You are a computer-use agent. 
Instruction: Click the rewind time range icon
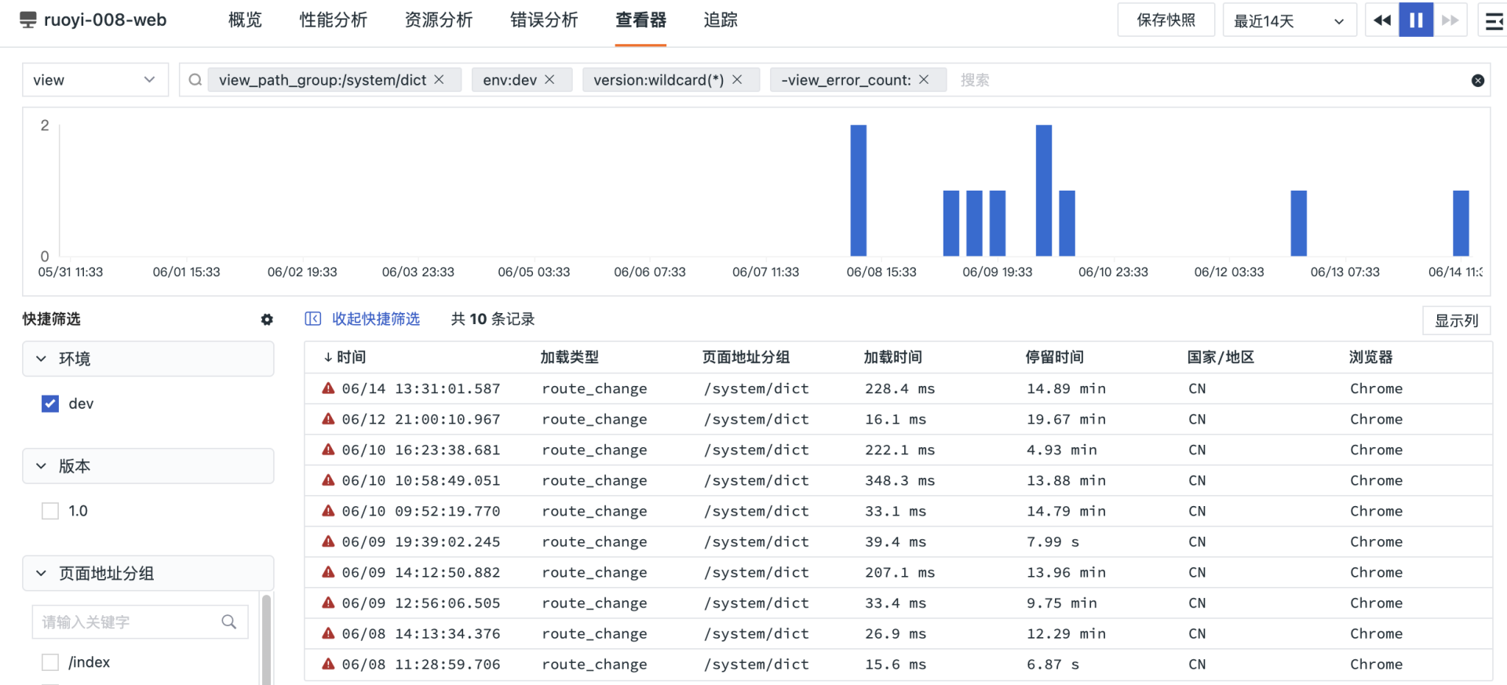pyautogui.click(x=1382, y=20)
